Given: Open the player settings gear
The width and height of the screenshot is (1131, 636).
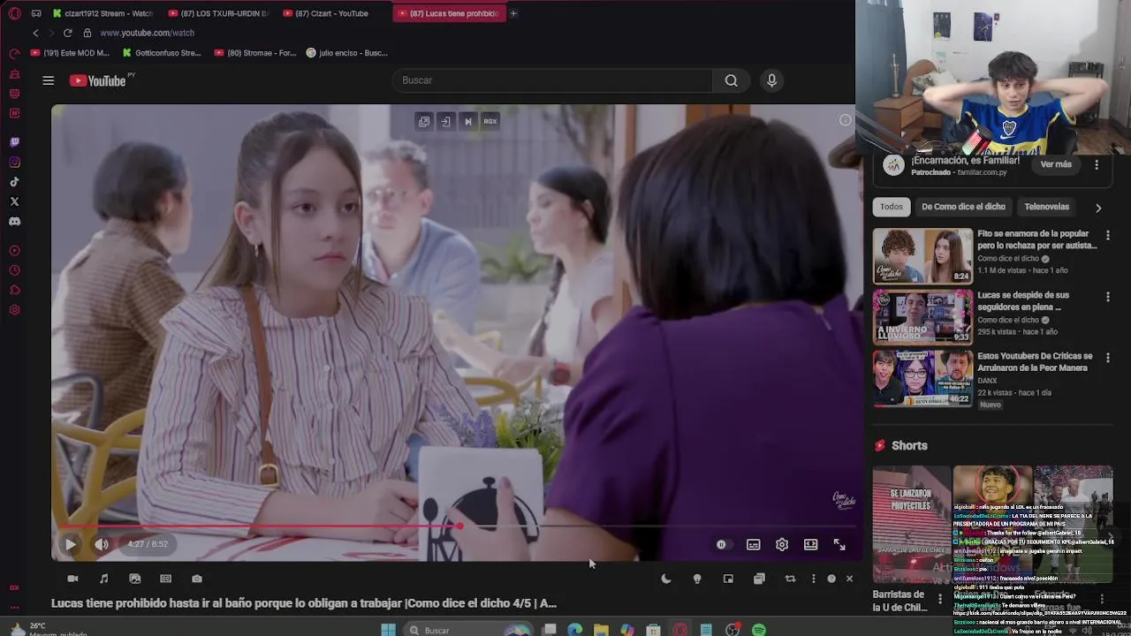Looking at the screenshot, I should [782, 545].
